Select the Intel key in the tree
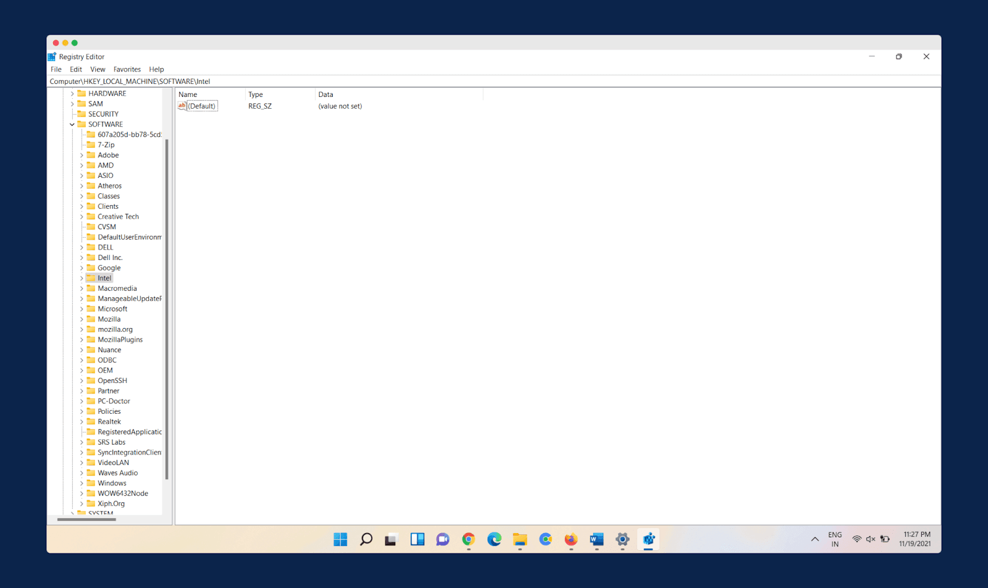 coord(104,277)
